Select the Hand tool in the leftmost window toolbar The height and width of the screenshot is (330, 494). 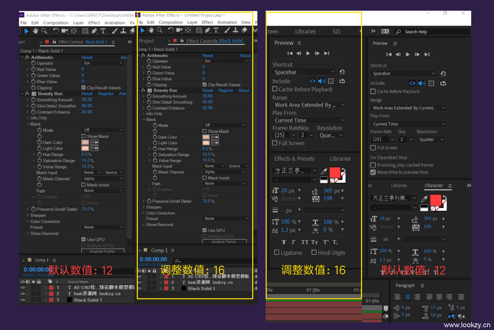(35, 31)
